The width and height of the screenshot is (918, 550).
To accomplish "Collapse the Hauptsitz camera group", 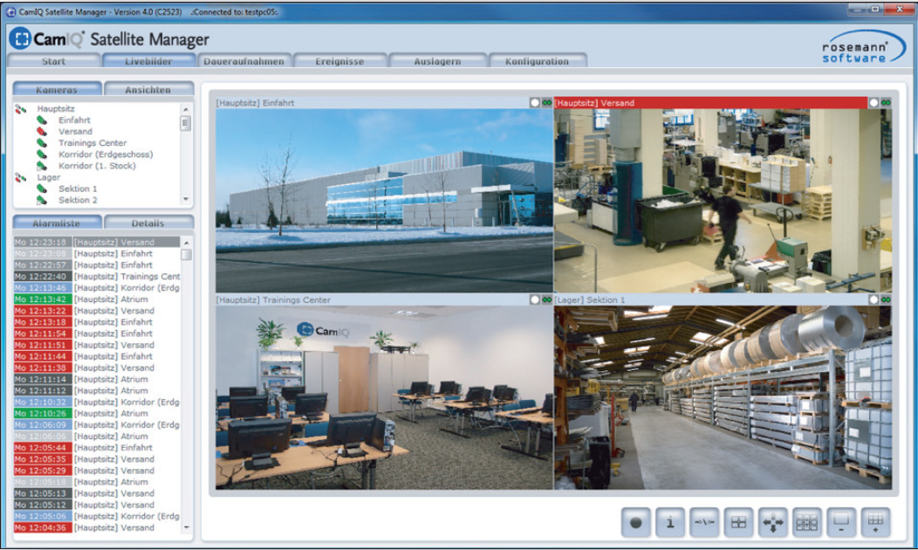I will click(21, 109).
